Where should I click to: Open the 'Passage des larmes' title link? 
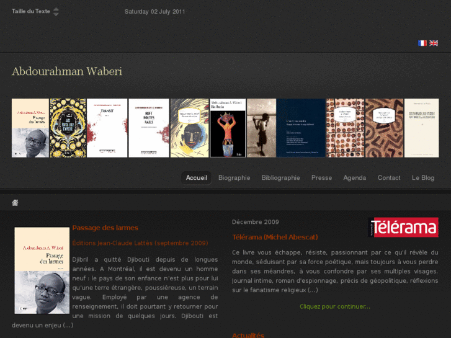coord(105,228)
